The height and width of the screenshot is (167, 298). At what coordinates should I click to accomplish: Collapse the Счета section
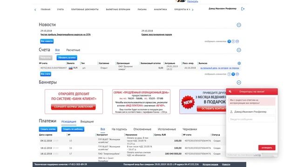(239, 50)
